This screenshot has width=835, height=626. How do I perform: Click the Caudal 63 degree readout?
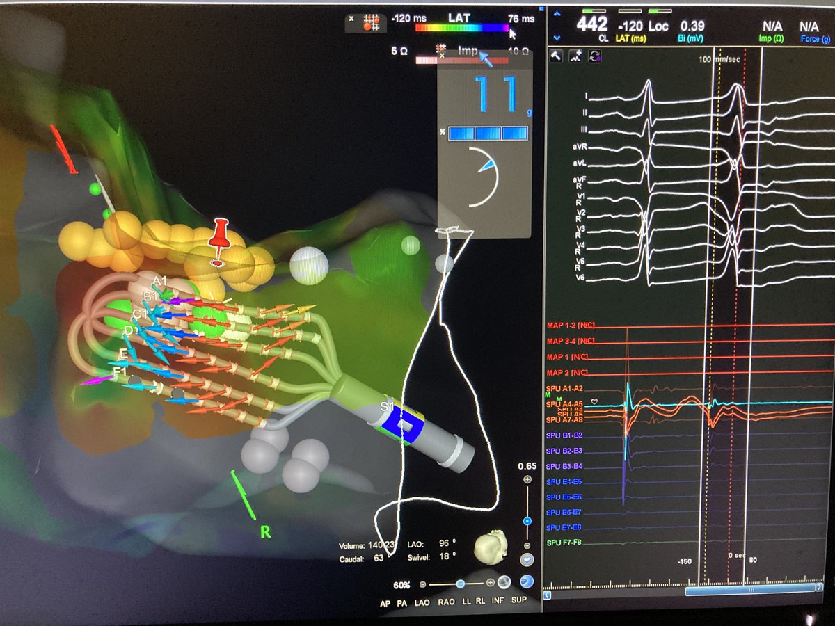point(364,558)
